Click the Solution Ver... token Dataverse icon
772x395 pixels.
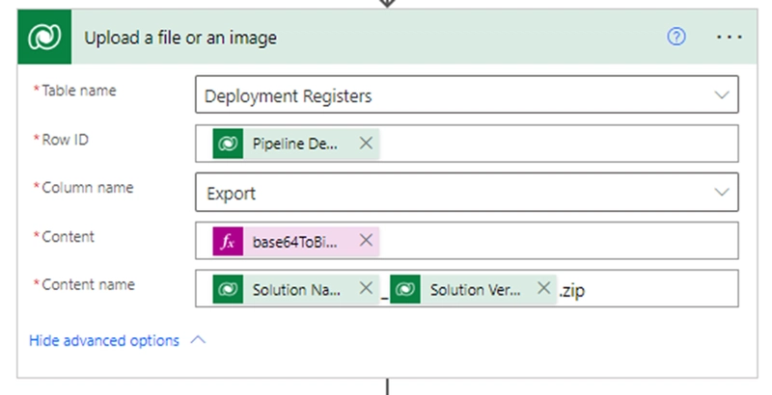(x=406, y=289)
